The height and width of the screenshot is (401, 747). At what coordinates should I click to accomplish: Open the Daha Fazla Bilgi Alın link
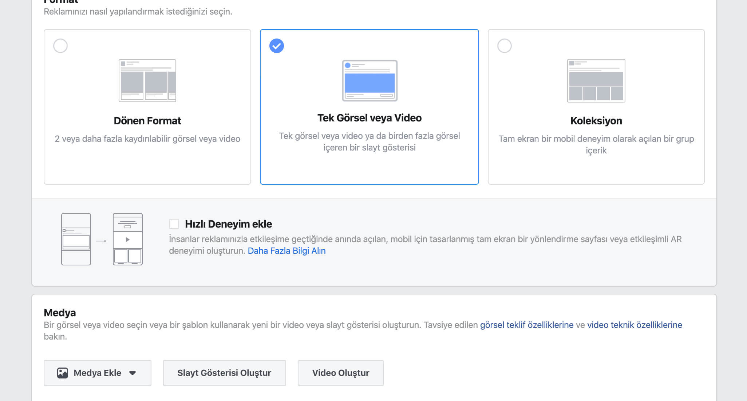[x=286, y=251]
